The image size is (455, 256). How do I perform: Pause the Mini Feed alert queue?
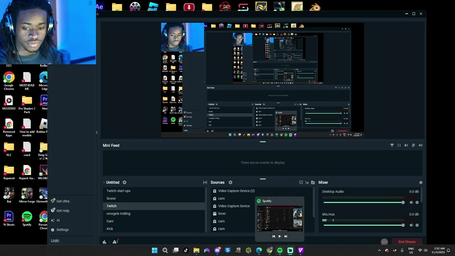click(399, 145)
